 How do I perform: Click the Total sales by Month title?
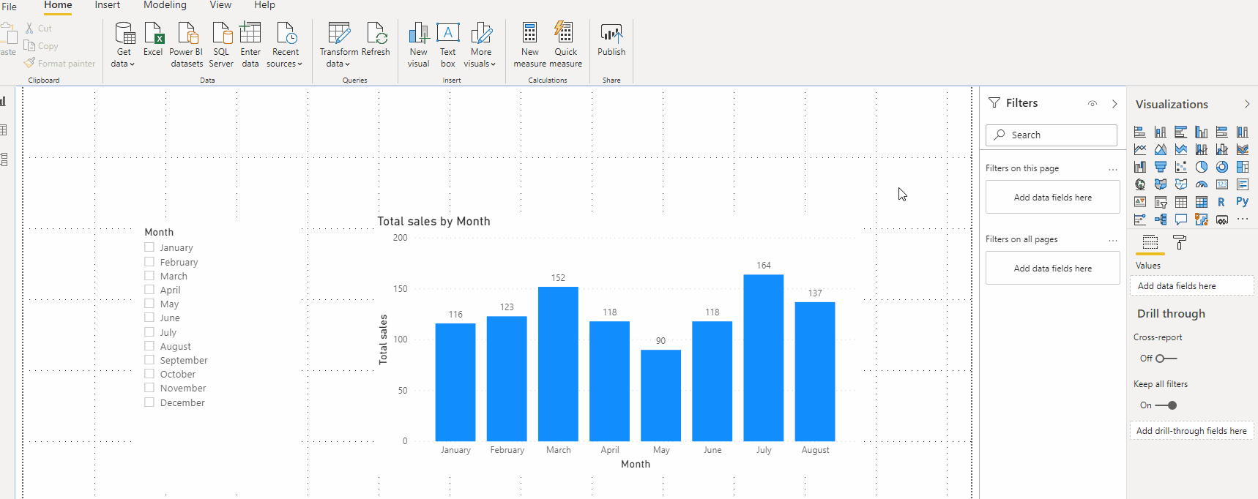point(433,221)
